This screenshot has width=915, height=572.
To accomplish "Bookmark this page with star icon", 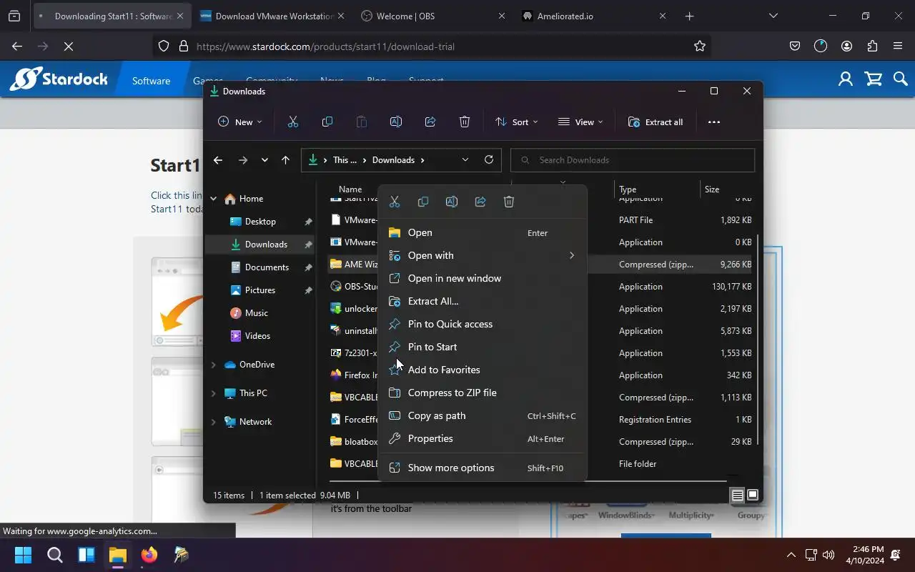I will pyautogui.click(x=700, y=46).
